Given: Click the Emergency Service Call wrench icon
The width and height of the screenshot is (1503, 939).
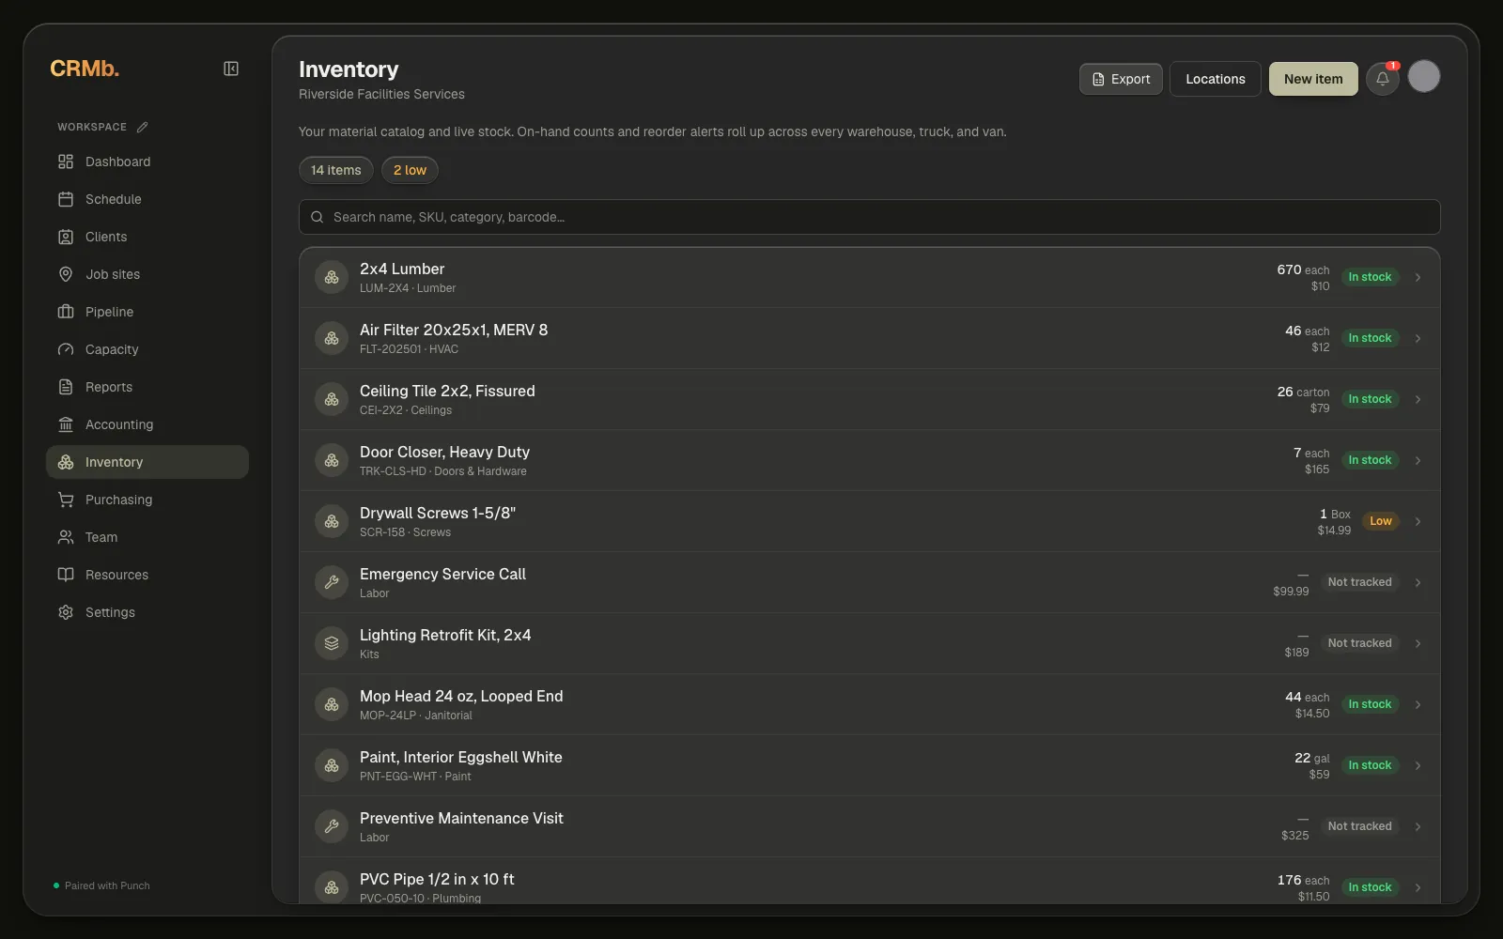Looking at the screenshot, I should [332, 582].
